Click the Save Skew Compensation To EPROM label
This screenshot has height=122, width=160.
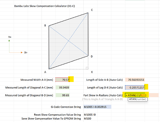pyautogui.click(x=51, y=119)
